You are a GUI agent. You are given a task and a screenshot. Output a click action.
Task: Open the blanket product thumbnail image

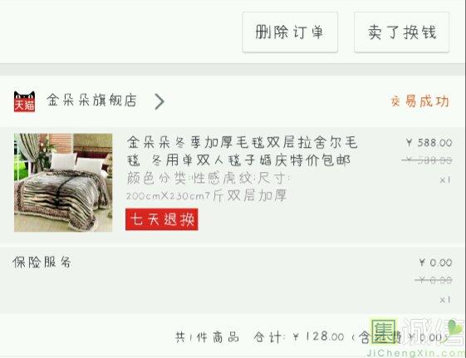tap(63, 183)
